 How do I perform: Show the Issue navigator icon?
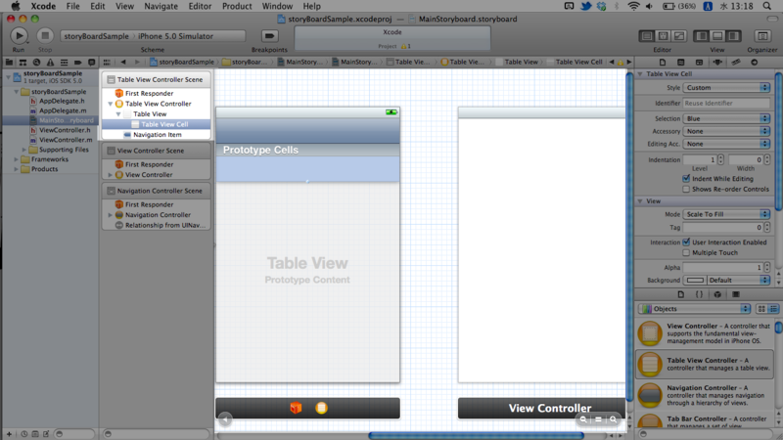pos(50,63)
